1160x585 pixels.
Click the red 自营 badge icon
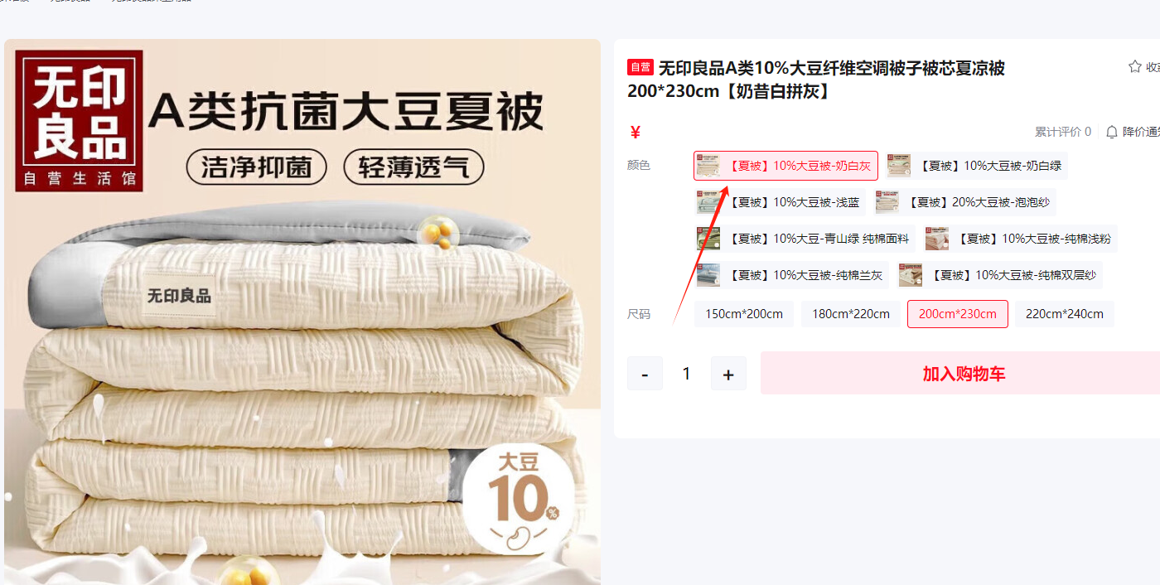click(640, 68)
